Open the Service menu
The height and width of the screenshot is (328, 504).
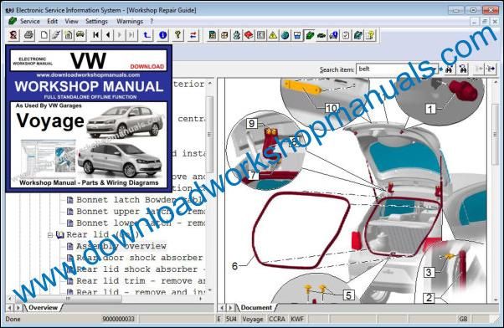(30, 21)
